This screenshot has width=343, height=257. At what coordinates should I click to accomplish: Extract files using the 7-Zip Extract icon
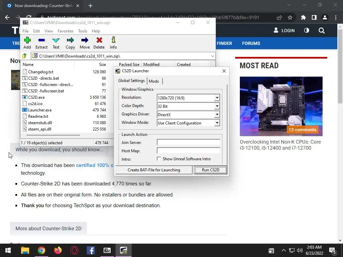(x=41, y=43)
